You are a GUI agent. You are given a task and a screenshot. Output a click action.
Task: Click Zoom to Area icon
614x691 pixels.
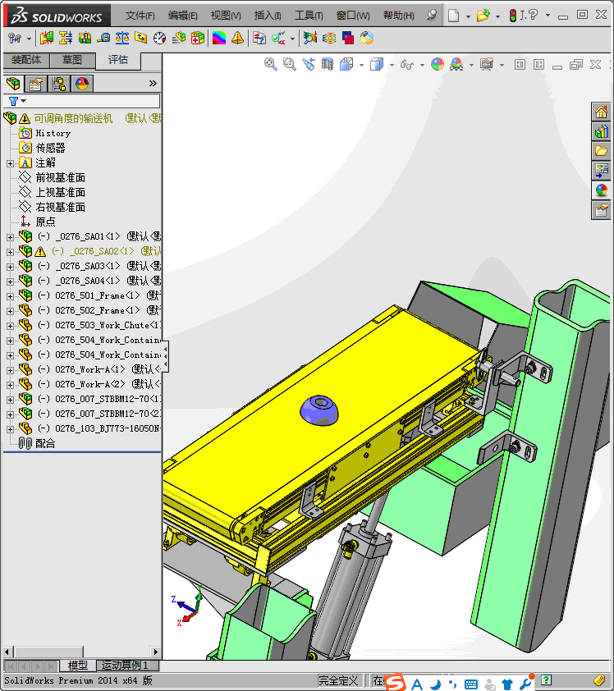290,64
